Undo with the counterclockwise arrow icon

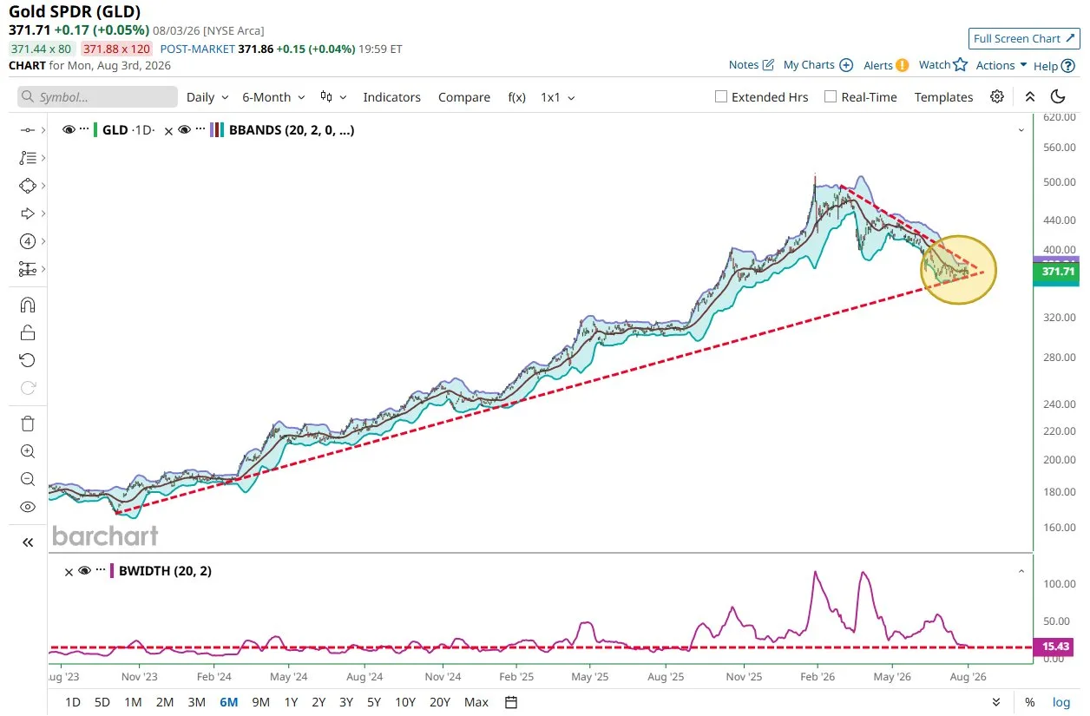[x=27, y=360]
